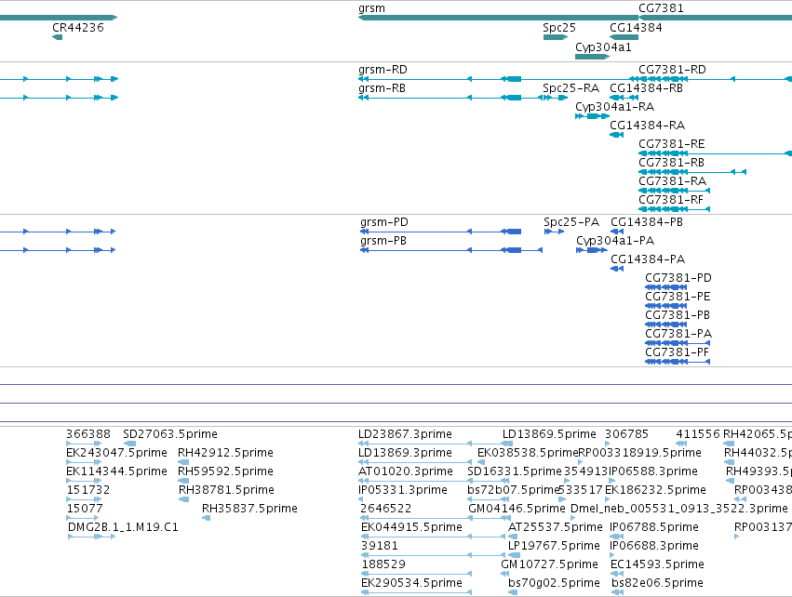Select transcript grsm-RB
Viewport: 792px width, 597px height.
382,88
